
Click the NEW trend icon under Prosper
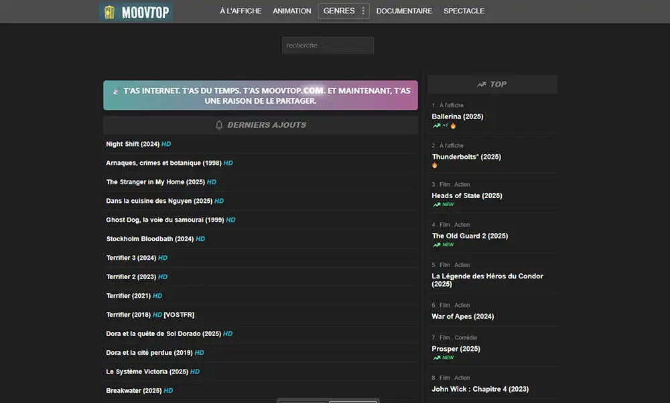pos(443,357)
